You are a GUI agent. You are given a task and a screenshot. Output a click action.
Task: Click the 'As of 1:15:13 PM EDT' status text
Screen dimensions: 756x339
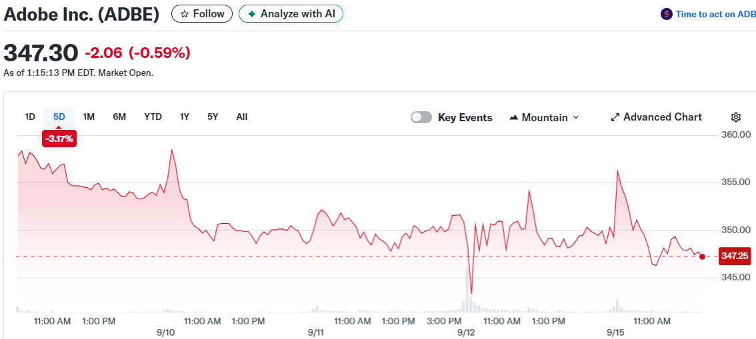coord(78,73)
